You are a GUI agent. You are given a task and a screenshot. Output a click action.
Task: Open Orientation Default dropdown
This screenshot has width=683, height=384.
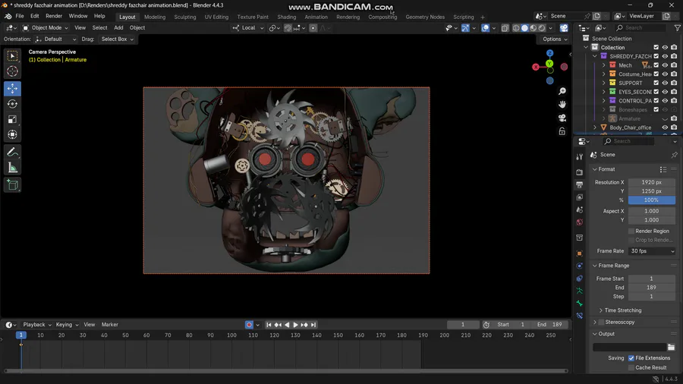[55, 39]
